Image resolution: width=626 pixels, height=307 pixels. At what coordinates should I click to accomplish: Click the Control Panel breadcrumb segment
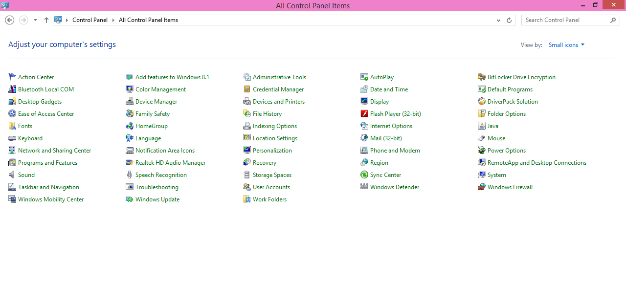pos(90,20)
